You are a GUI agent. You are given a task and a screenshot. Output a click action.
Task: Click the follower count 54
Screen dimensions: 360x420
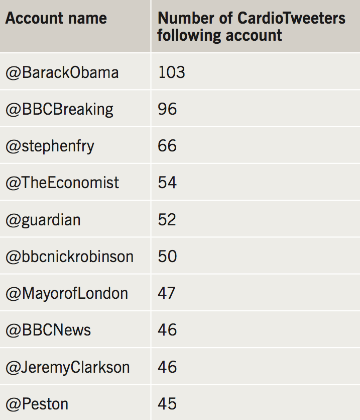(168, 183)
